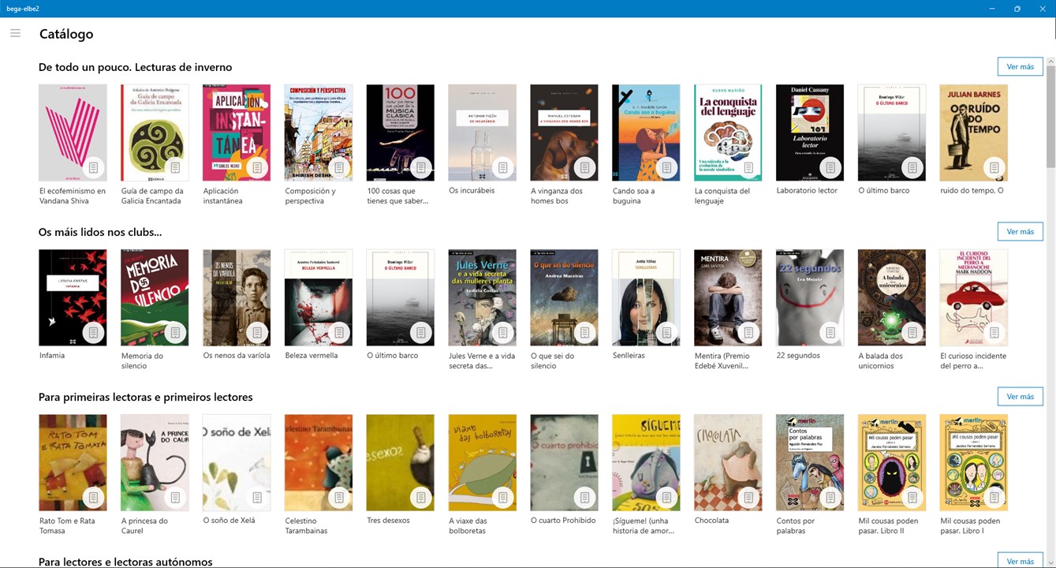Open El curioso incidente del perro cover
The width and height of the screenshot is (1056, 568).
(973, 297)
